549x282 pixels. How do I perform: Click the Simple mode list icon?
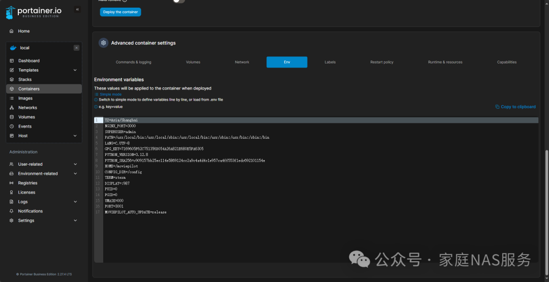96,95
